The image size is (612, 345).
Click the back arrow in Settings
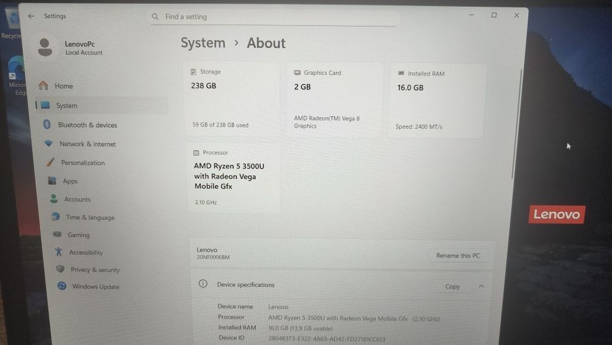click(x=31, y=16)
